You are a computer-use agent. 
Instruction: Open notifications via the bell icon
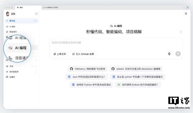pos(186,14)
